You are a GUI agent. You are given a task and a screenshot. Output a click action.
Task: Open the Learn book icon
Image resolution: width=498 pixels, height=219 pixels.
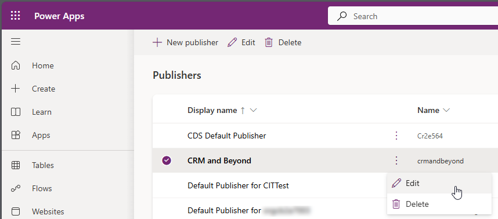16,112
